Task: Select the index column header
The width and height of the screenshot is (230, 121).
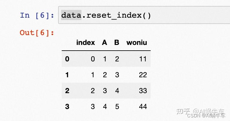Action: tap(86, 43)
